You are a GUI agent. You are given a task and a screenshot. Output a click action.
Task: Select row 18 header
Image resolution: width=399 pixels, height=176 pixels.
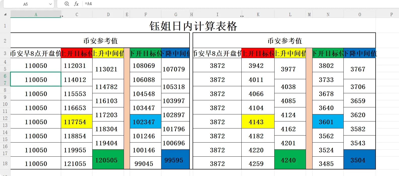point(5,163)
